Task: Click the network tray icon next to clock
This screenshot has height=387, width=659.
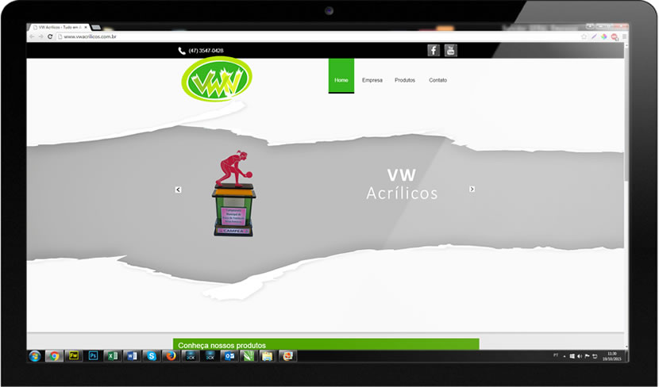Action: point(595,356)
